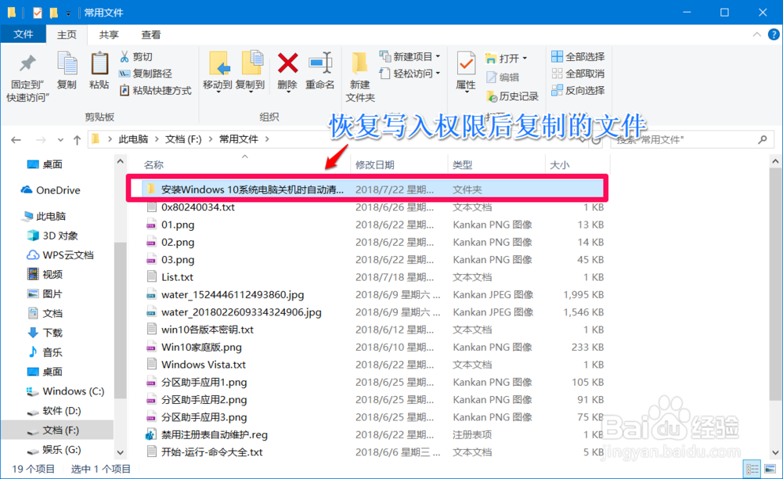
Task: Go up one folder level arrow
Action: (x=77, y=139)
